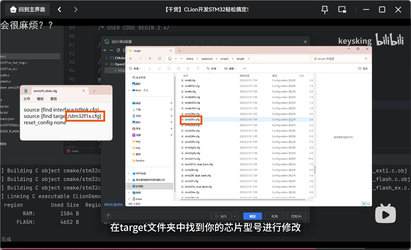Remove the configuration with the minus icon
Image resolution: width=411 pixels, height=250 pixels.
[111, 50]
